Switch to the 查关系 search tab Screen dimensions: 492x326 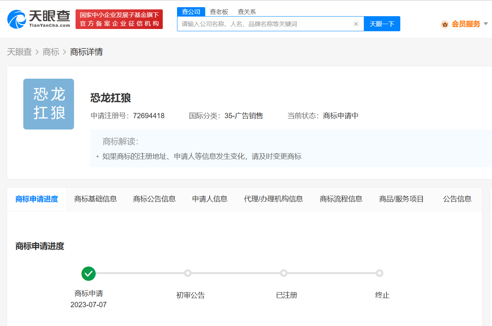247,12
